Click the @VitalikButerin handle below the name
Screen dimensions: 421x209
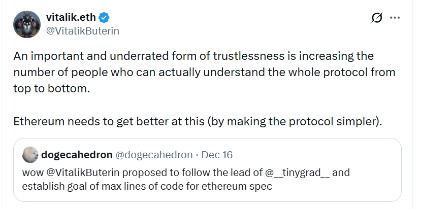(x=82, y=30)
